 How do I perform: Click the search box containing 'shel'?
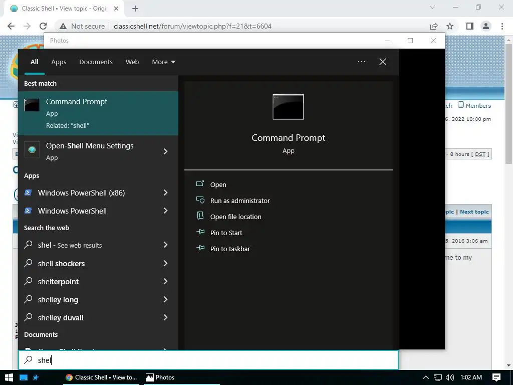pyautogui.click(x=208, y=360)
